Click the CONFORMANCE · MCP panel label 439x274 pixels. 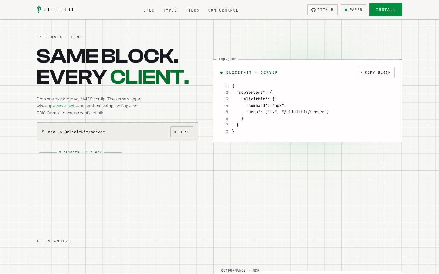(x=240, y=270)
